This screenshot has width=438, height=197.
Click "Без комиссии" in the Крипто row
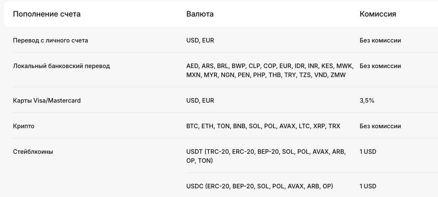coord(380,126)
